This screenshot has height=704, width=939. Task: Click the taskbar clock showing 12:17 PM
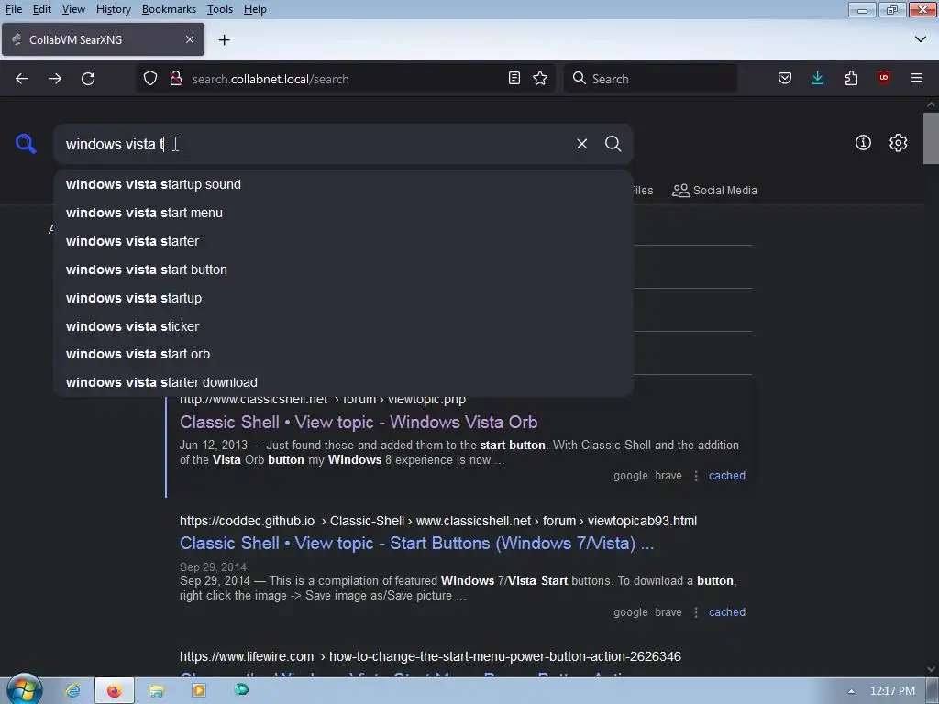click(x=892, y=691)
